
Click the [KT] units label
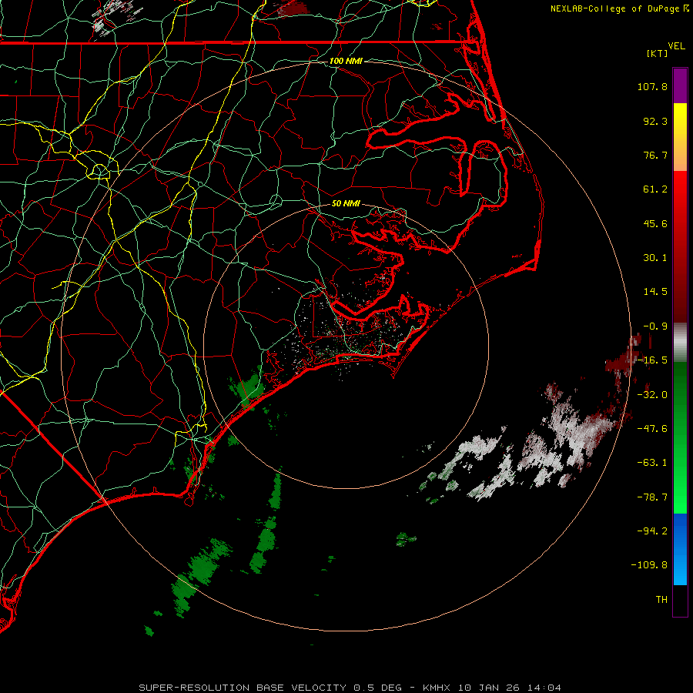click(658, 53)
